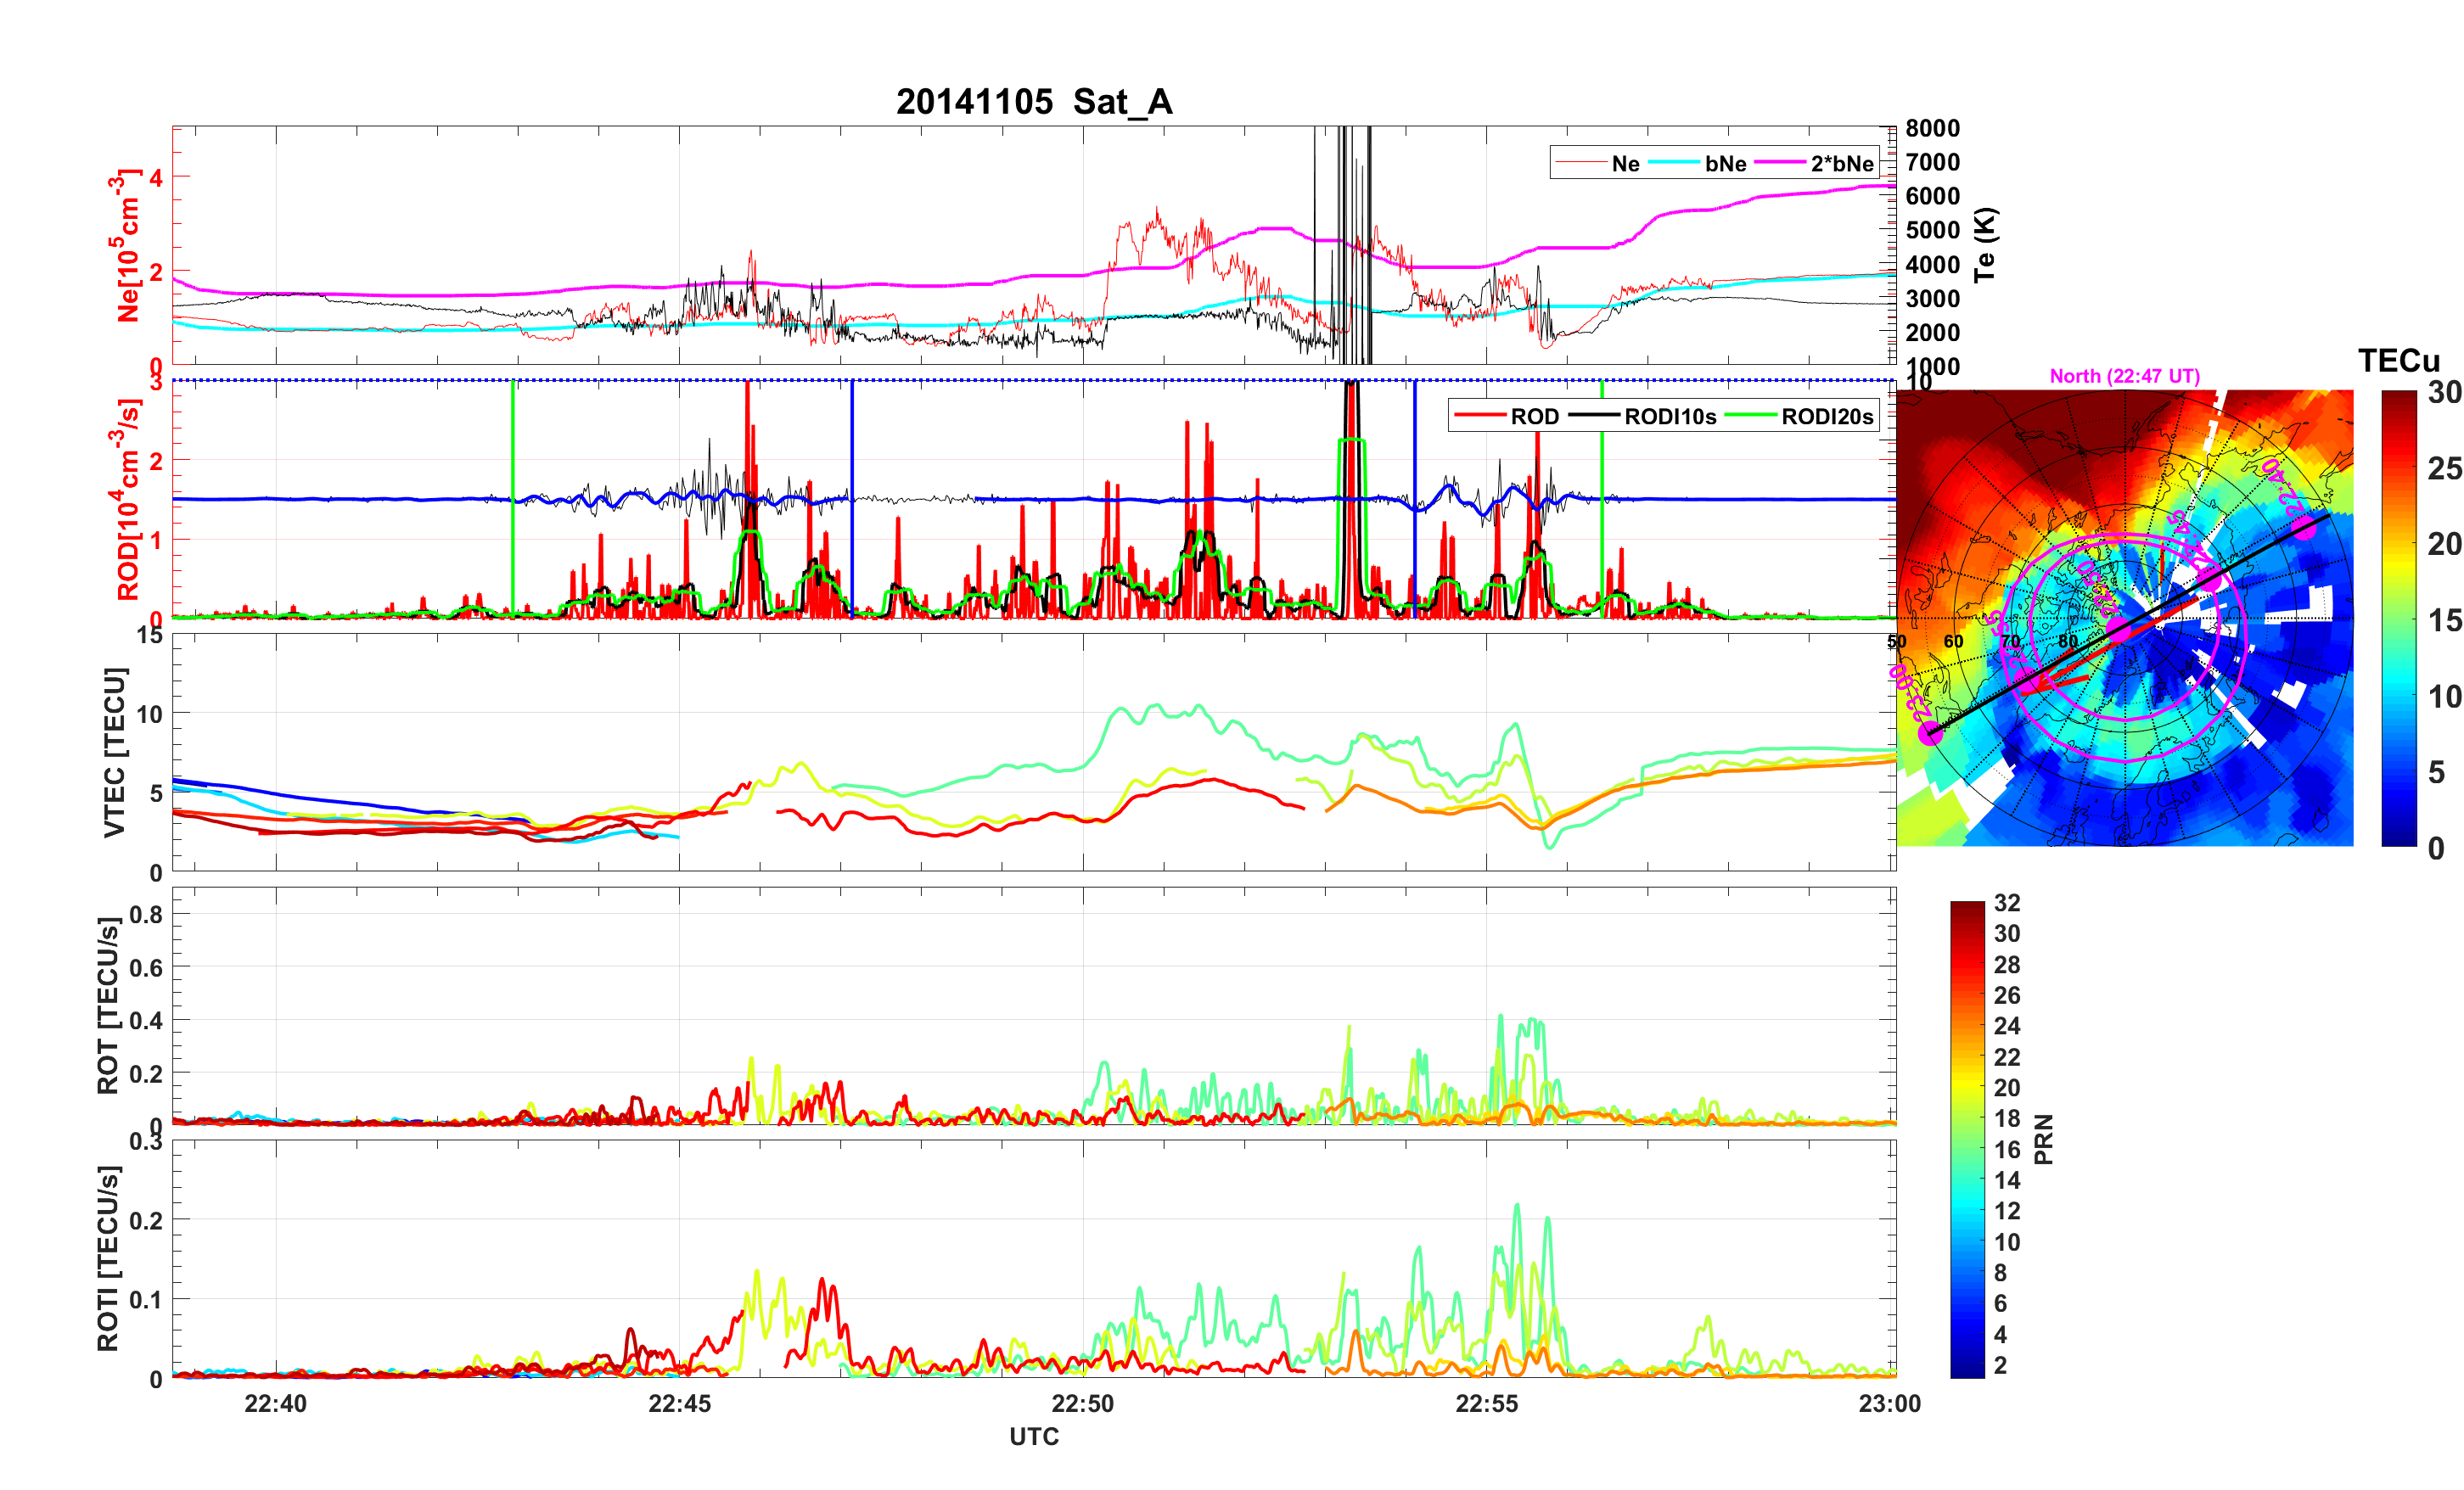Click the 22:55 tick label on the time axis
Image resolution: width=2464 pixels, height=1490 pixels.
[x=1486, y=1403]
